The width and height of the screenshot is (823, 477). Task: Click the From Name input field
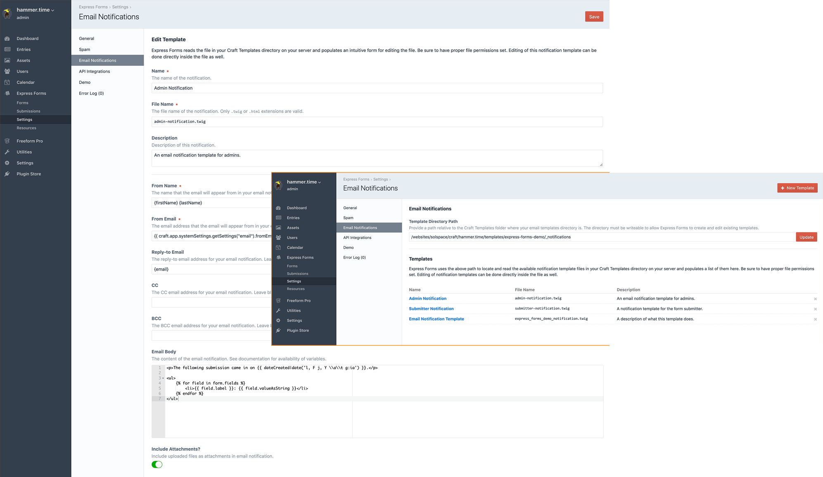(x=211, y=203)
